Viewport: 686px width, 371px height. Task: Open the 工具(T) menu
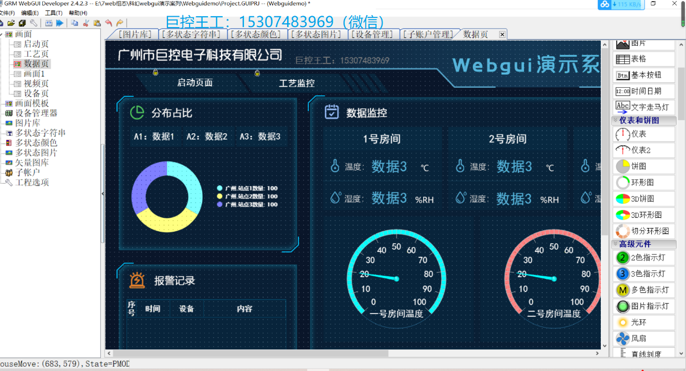(x=53, y=13)
